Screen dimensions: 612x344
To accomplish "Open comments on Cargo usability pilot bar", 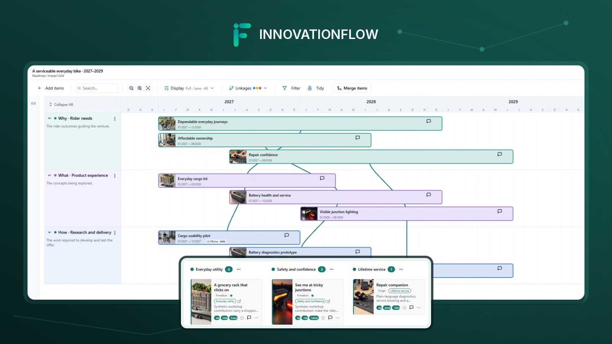I will [286, 235].
